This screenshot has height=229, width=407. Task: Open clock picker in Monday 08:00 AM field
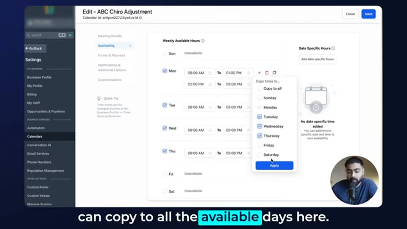coord(210,73)
